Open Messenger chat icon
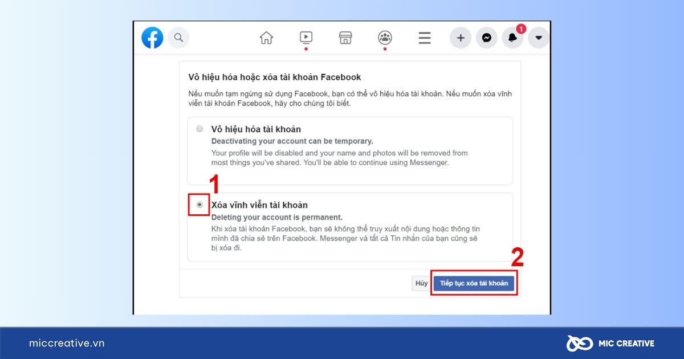684x359 pixels. coord(487,38)
